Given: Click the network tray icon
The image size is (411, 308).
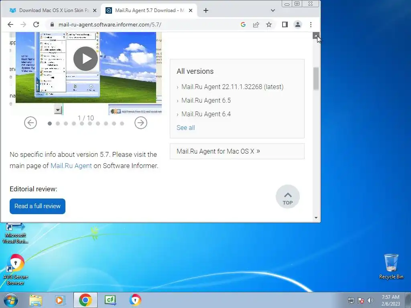Looking at the screenshot, I should (351, 300).
